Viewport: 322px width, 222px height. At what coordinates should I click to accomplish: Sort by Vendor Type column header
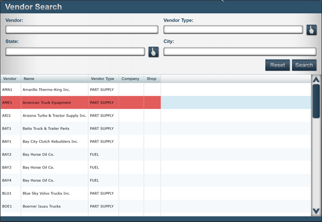[102, 79]
